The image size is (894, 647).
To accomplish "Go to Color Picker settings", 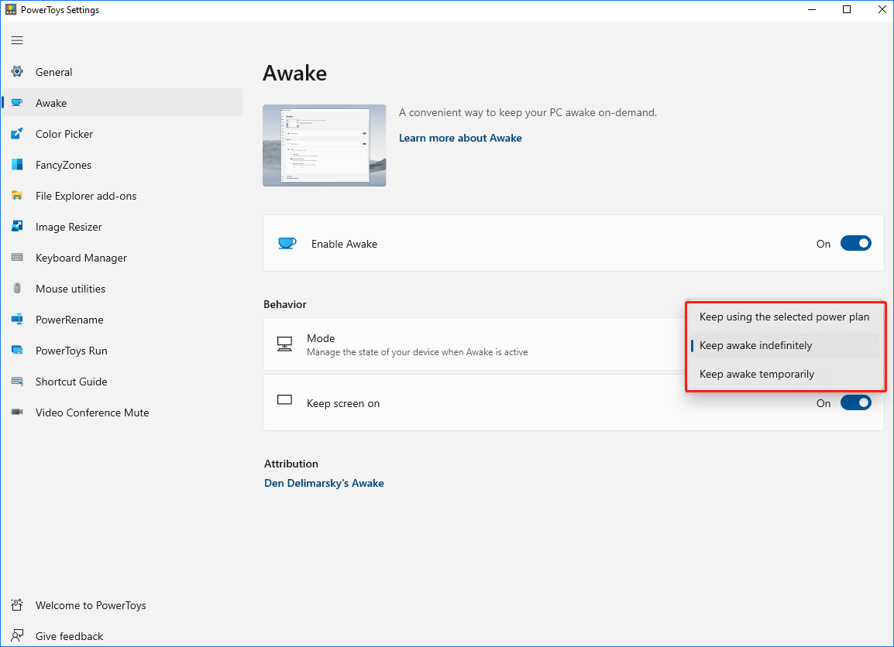I will coord(122,134).
